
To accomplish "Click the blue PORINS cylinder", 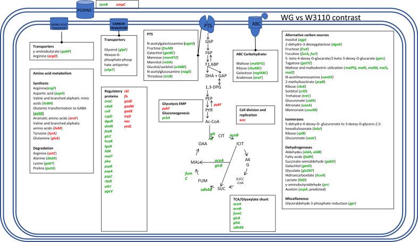I will point(85,10).
